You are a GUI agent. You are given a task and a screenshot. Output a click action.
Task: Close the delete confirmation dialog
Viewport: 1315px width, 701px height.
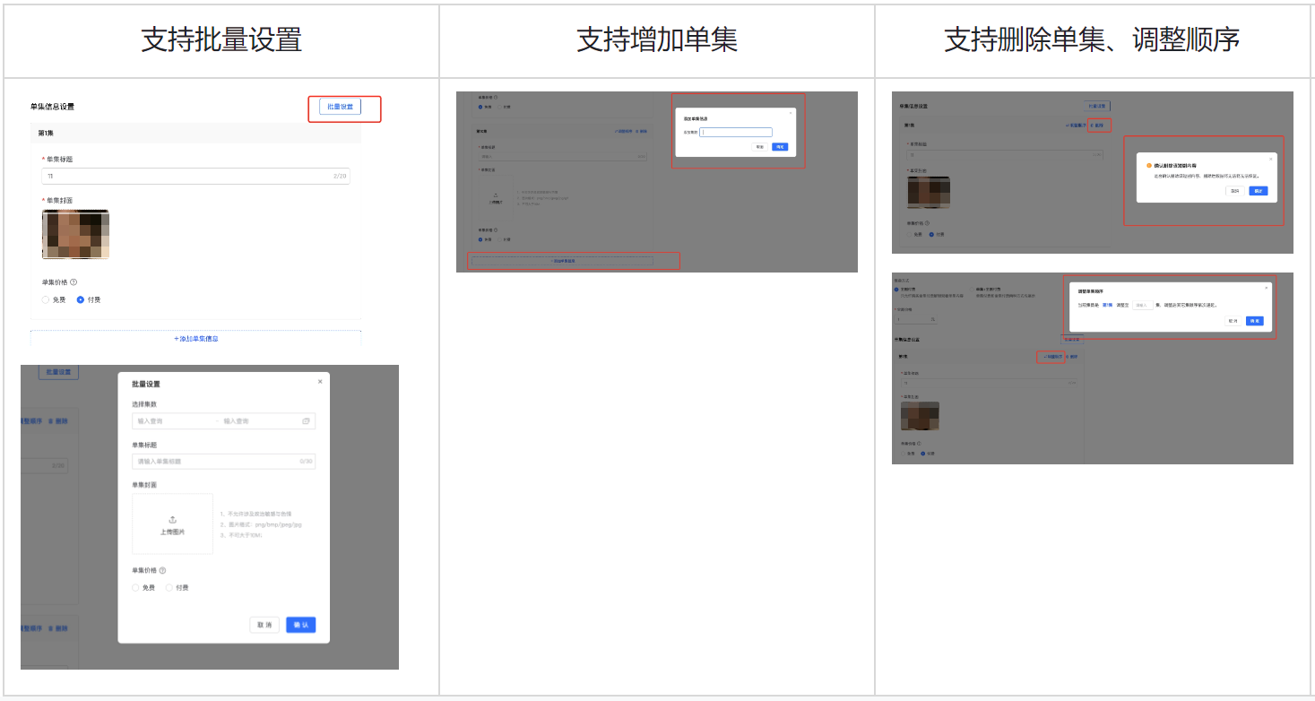[x=1270, y=159]
